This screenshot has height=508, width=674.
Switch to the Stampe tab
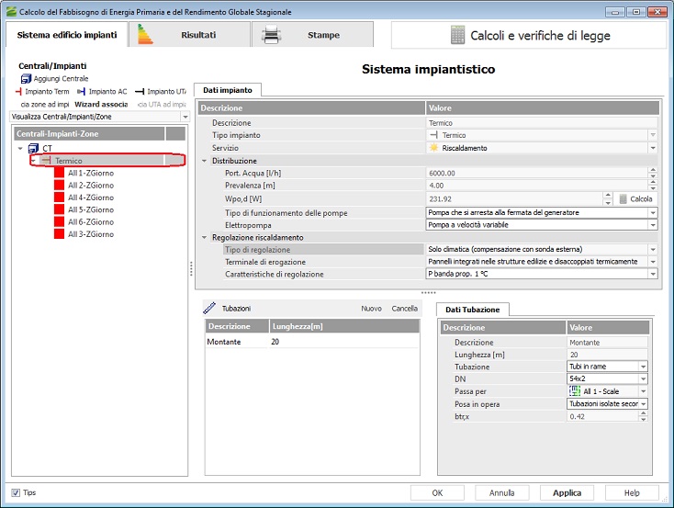(312, 35)
